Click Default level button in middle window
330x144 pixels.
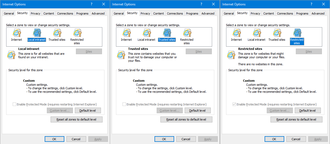[198, 111]
